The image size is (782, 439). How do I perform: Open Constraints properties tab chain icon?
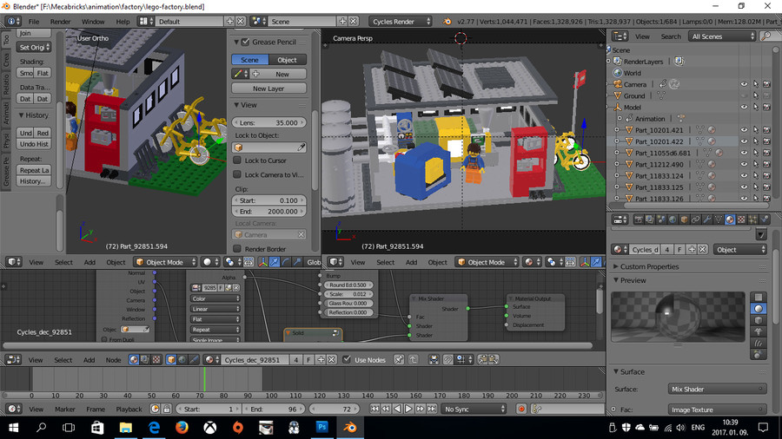(696, 219)
